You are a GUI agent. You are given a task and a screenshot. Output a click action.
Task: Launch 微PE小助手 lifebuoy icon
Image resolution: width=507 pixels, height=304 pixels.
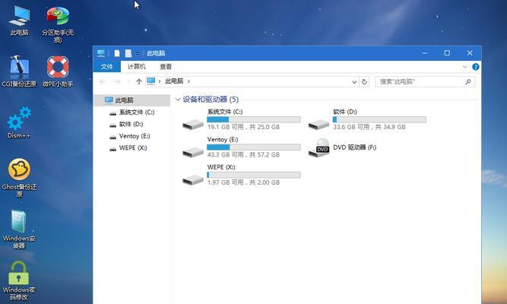[x=58, y=71]
